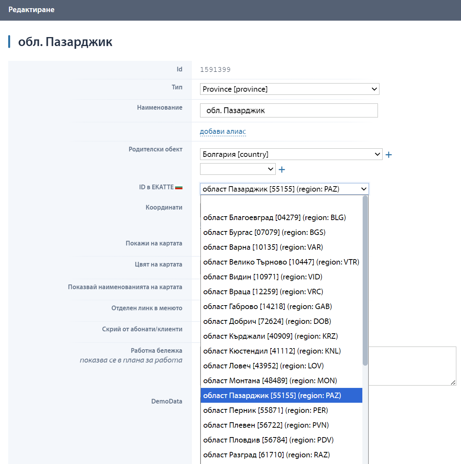Click the Редактиране header title
The width and height of the screenshot is (461, 464).
(x=31, y=10)
